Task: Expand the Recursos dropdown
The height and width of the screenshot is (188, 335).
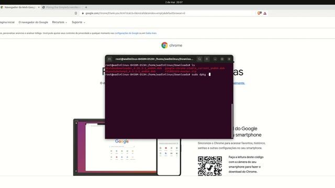Action: [x=59, y=22]
